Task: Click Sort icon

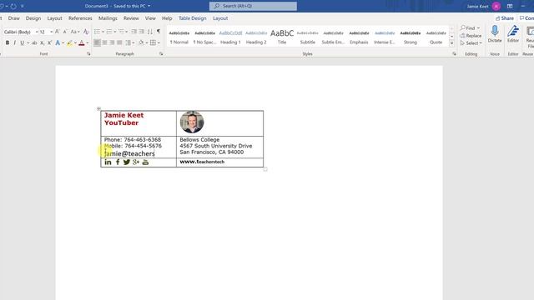Action: click(150, 32)
